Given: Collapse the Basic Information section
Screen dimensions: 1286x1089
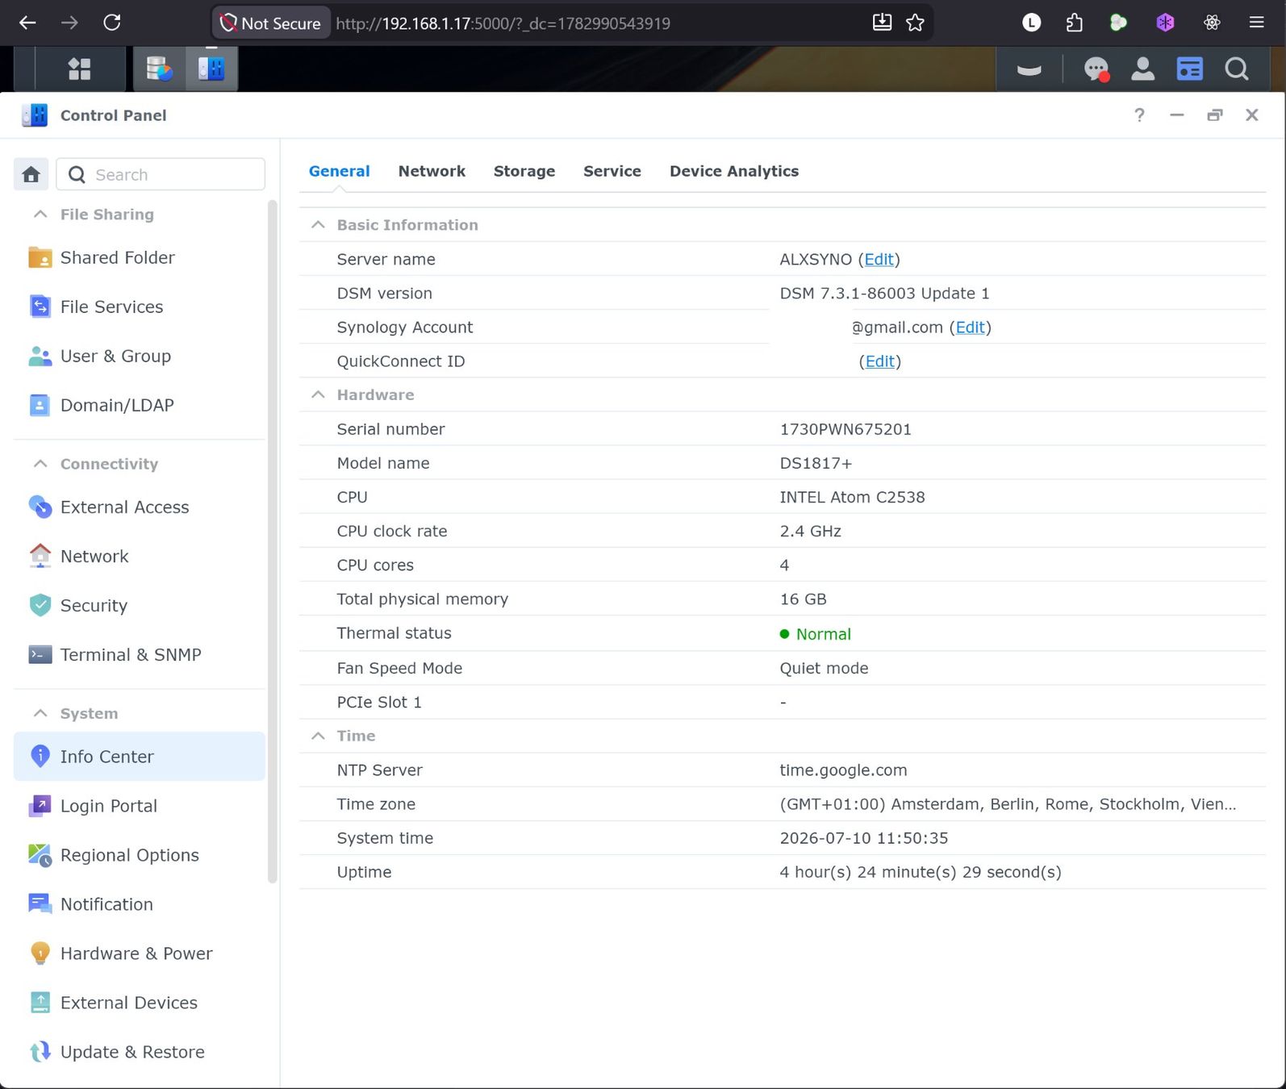Looking at the screenshot, I should (318, 225).
